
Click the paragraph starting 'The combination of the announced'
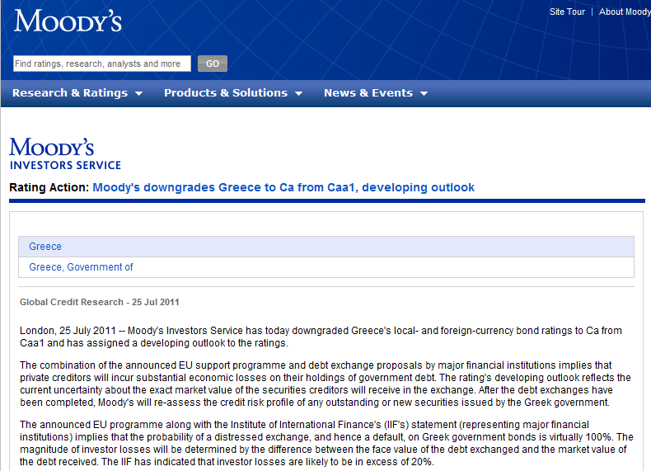pyautogui.click(x=325, y=384)
